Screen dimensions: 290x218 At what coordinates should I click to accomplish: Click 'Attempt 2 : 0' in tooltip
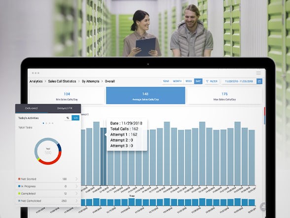pyautogui.click(x=121, y=140)
